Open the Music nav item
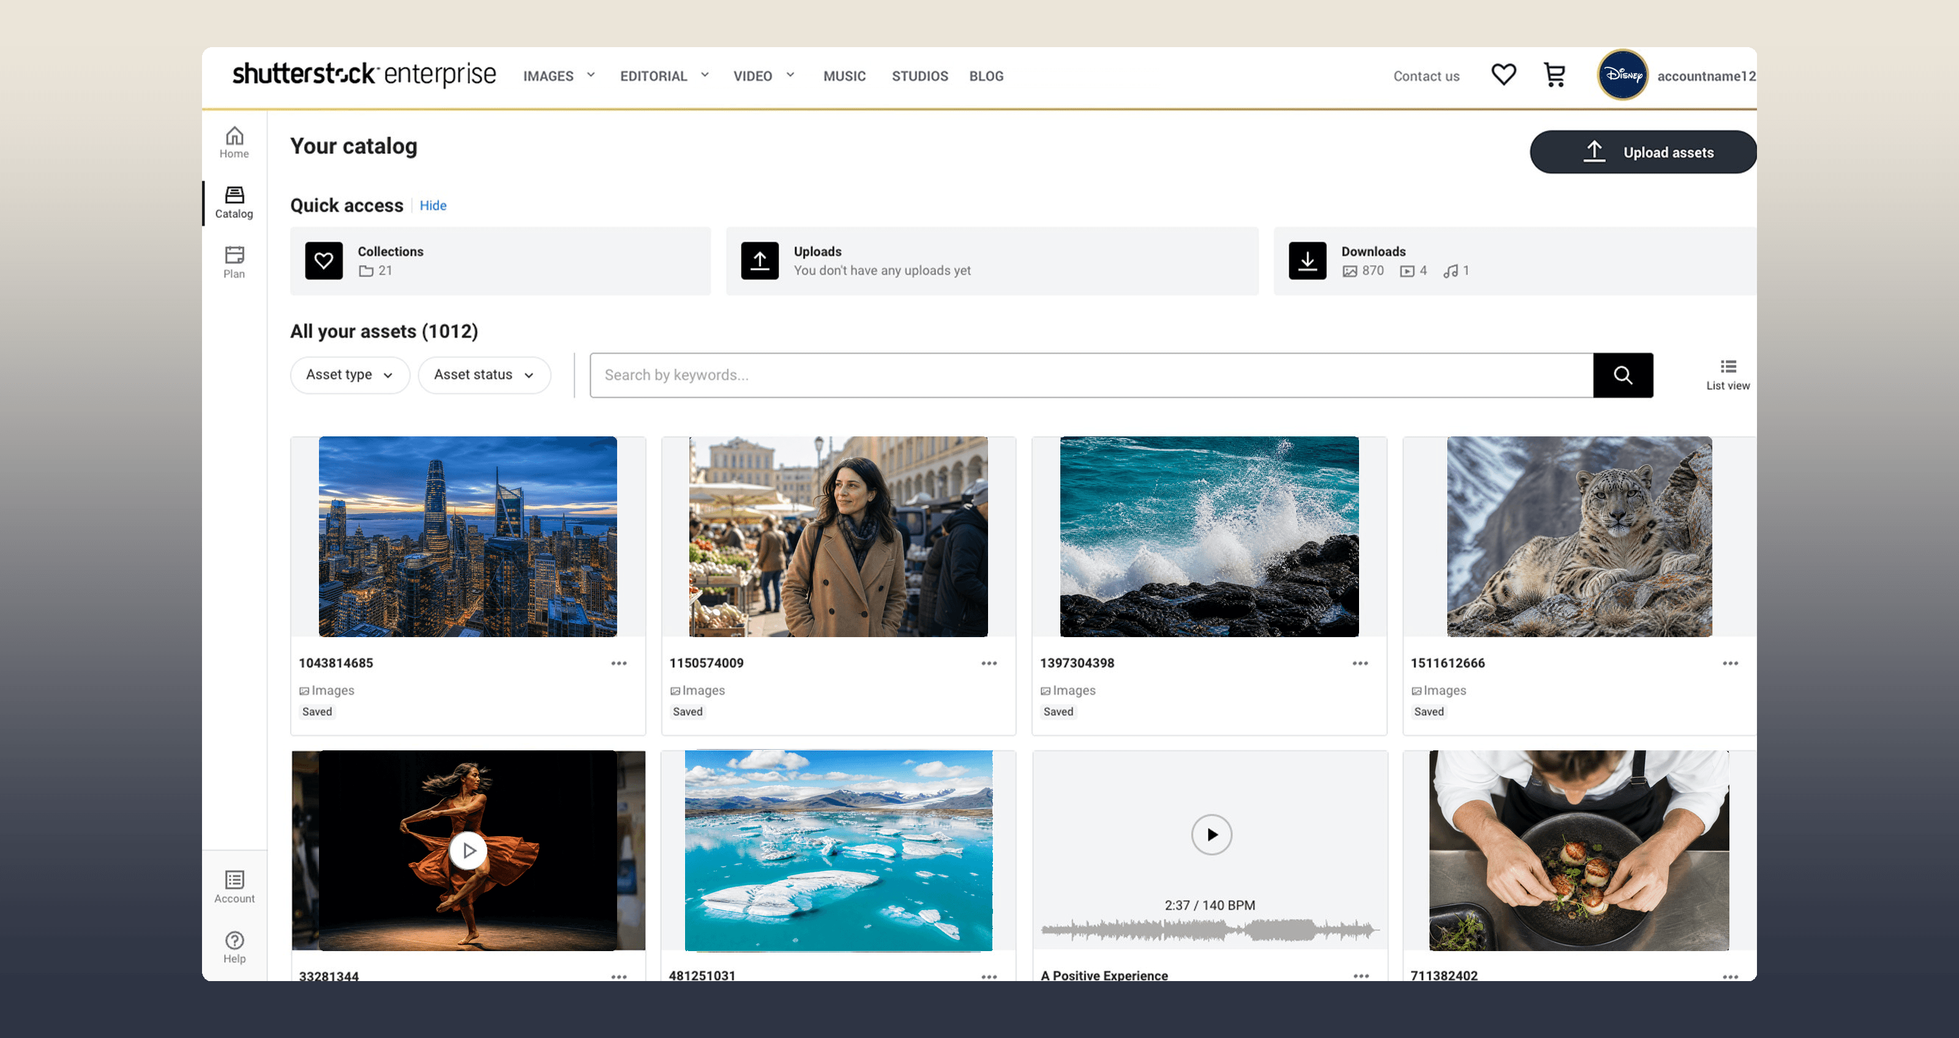Image resolution: width=1959 pixels, height=1038 pixels. (x=844, y=76)
